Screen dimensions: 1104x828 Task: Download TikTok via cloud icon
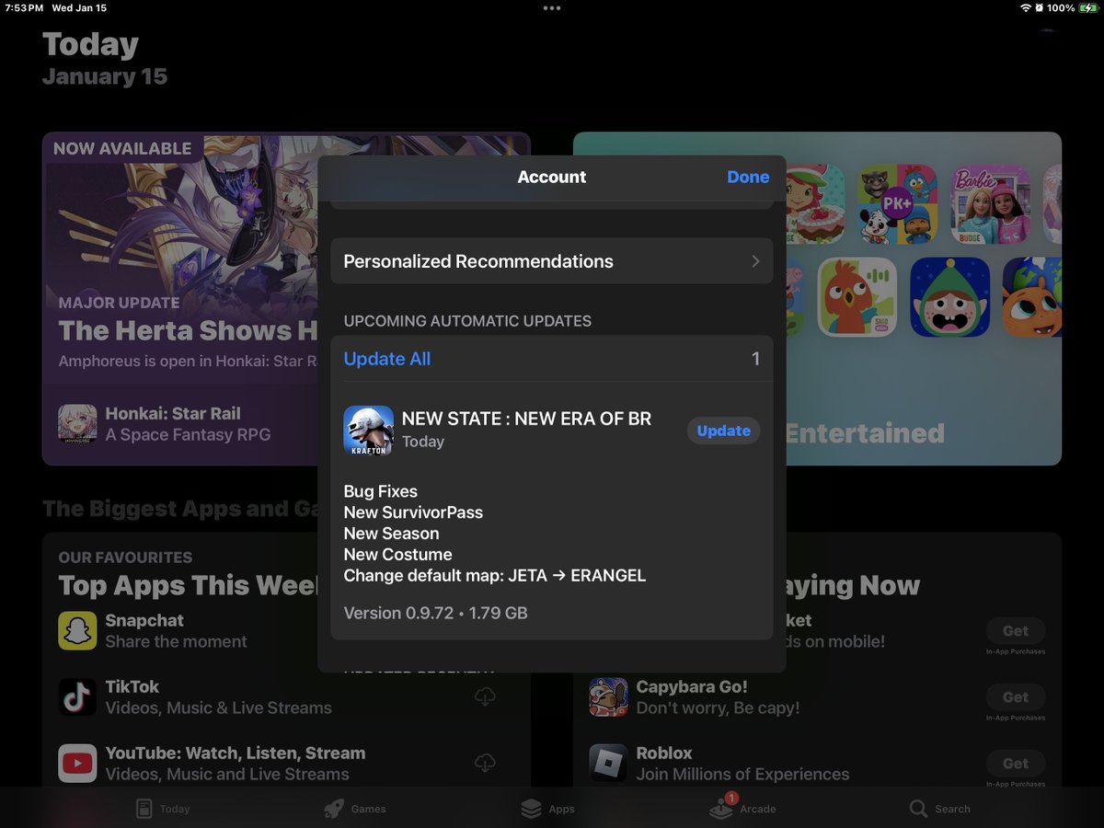coord(485,697)
